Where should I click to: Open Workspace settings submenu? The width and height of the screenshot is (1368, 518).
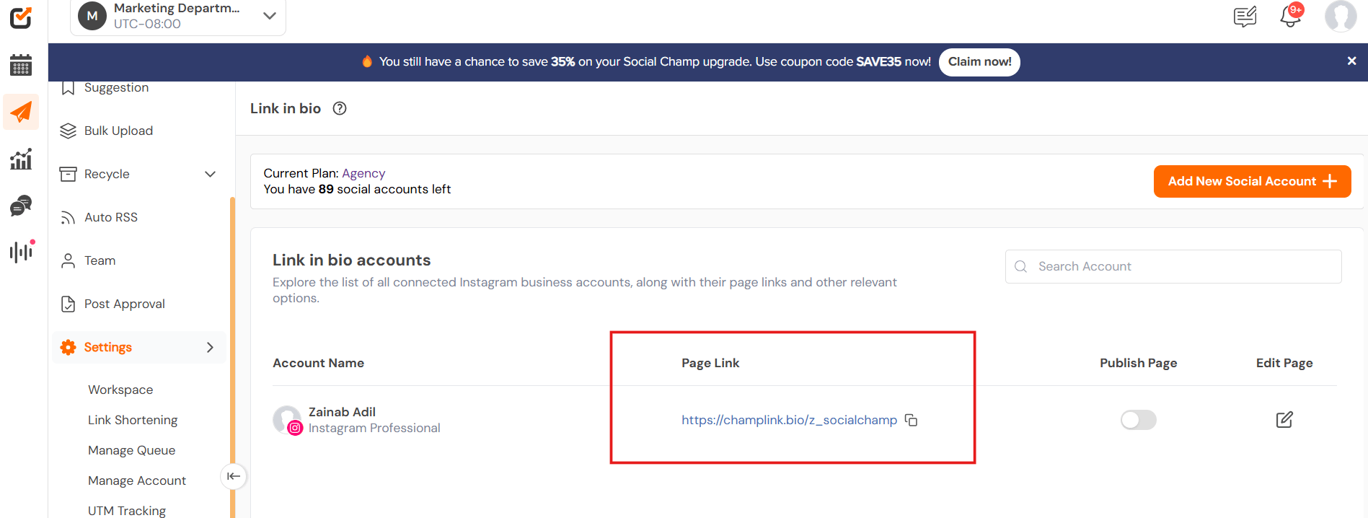pos(120,390)
